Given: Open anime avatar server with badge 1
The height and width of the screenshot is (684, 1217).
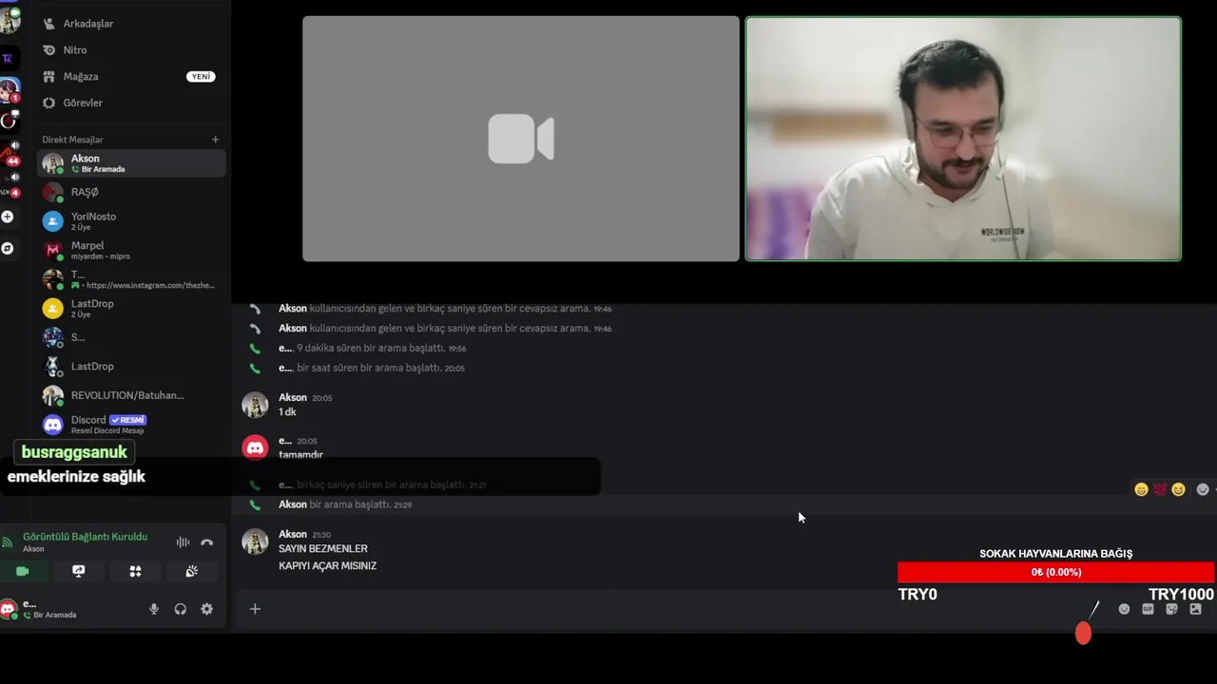Looking at the screenshot, I should pos(9,90).
